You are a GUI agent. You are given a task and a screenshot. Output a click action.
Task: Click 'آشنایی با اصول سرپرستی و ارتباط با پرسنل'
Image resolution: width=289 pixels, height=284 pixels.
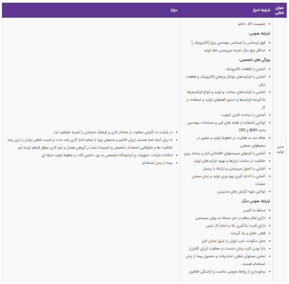(x=234, y=169)
